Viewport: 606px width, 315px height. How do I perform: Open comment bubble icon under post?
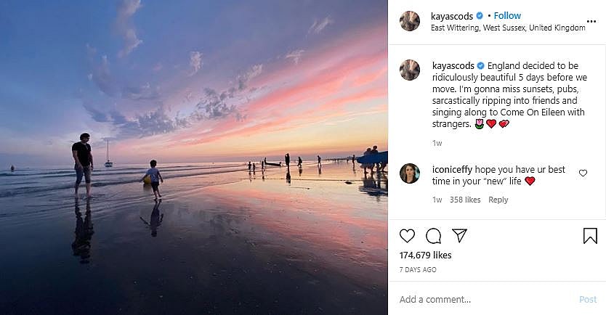(x=434, y=235)
